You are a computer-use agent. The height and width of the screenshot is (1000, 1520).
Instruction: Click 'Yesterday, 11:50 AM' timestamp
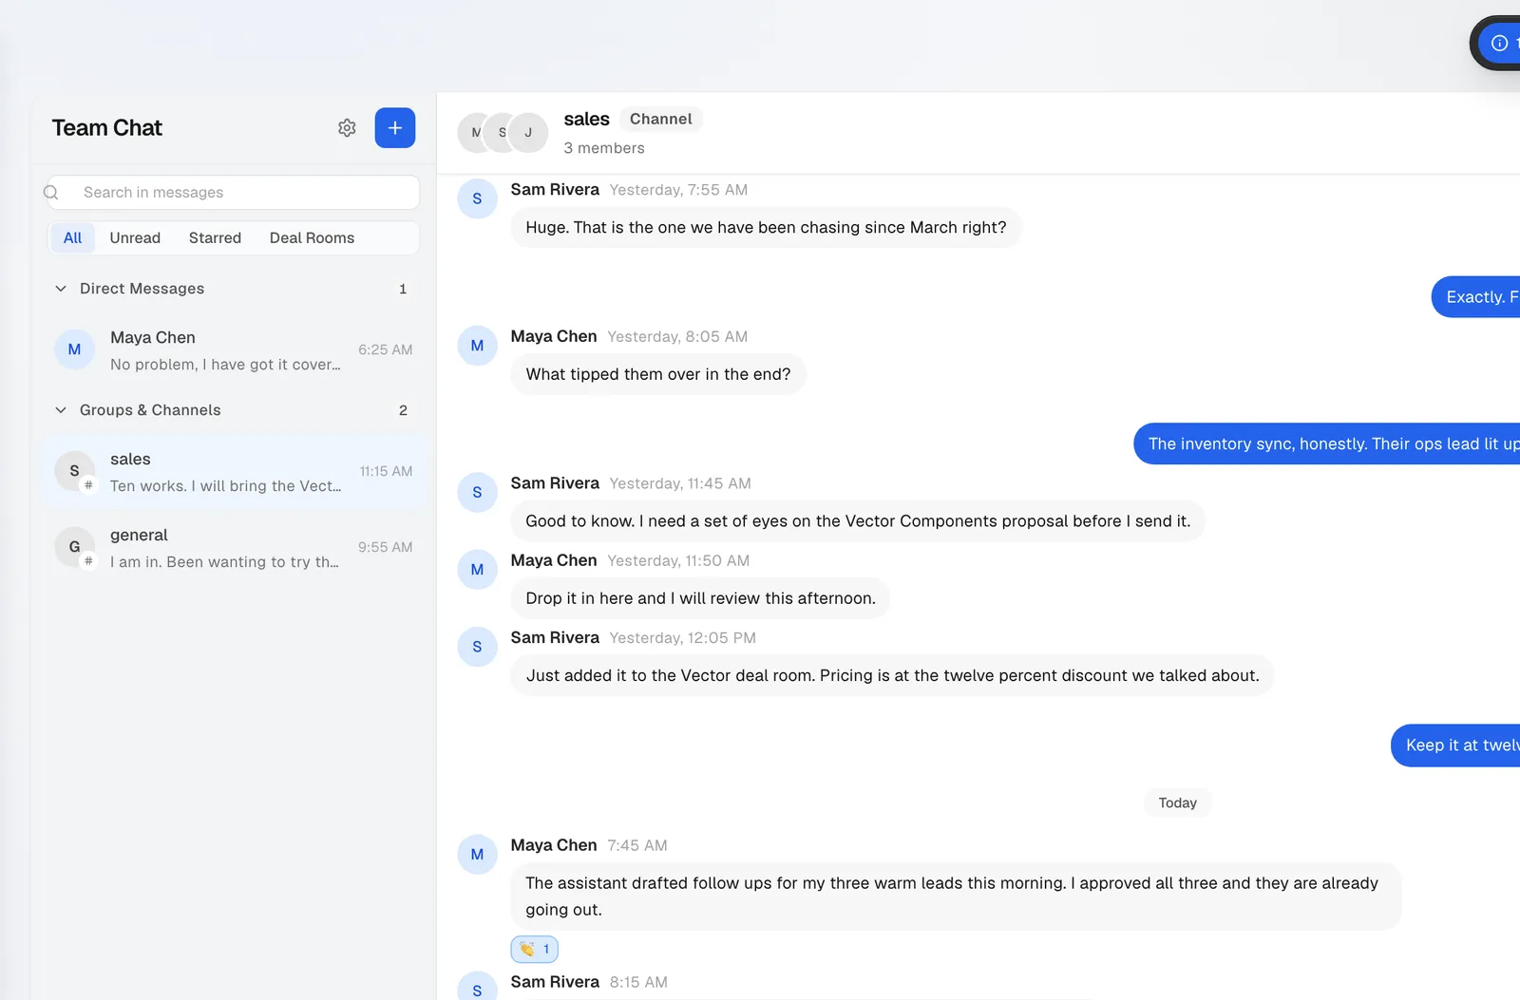pyautogui.click(x=678, y=561)
